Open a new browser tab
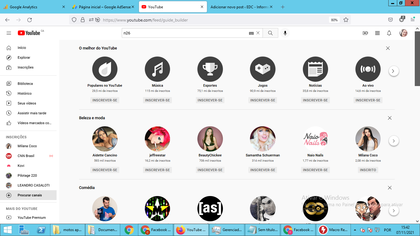The image size is (420, 236). 283,7
